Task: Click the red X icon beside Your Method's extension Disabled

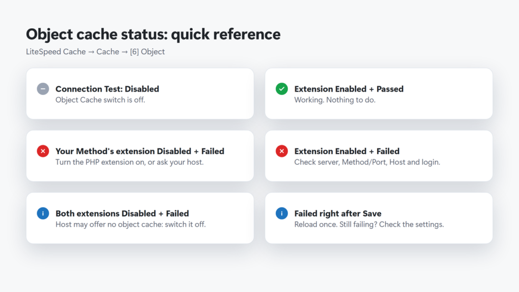Action: click(x=43, y=151)
